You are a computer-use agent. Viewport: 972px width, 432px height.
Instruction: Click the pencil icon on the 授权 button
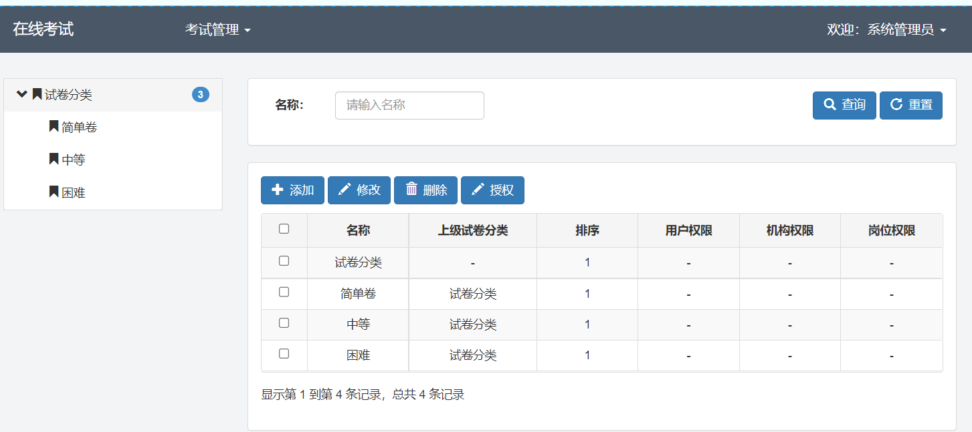click(x=478, y=190)
